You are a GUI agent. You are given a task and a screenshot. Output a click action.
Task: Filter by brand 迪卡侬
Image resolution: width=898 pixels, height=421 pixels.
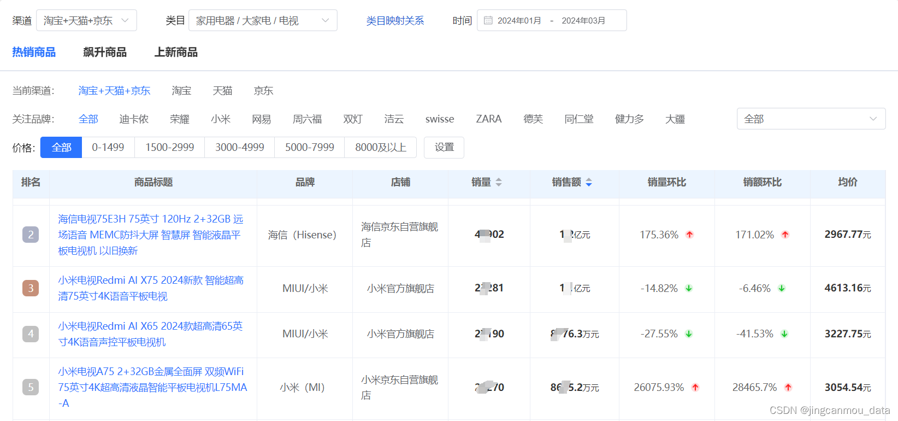point(134,119)
